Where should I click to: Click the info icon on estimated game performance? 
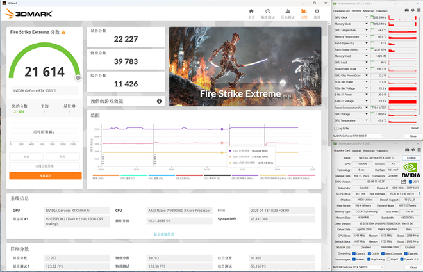(x=159, y=101)
